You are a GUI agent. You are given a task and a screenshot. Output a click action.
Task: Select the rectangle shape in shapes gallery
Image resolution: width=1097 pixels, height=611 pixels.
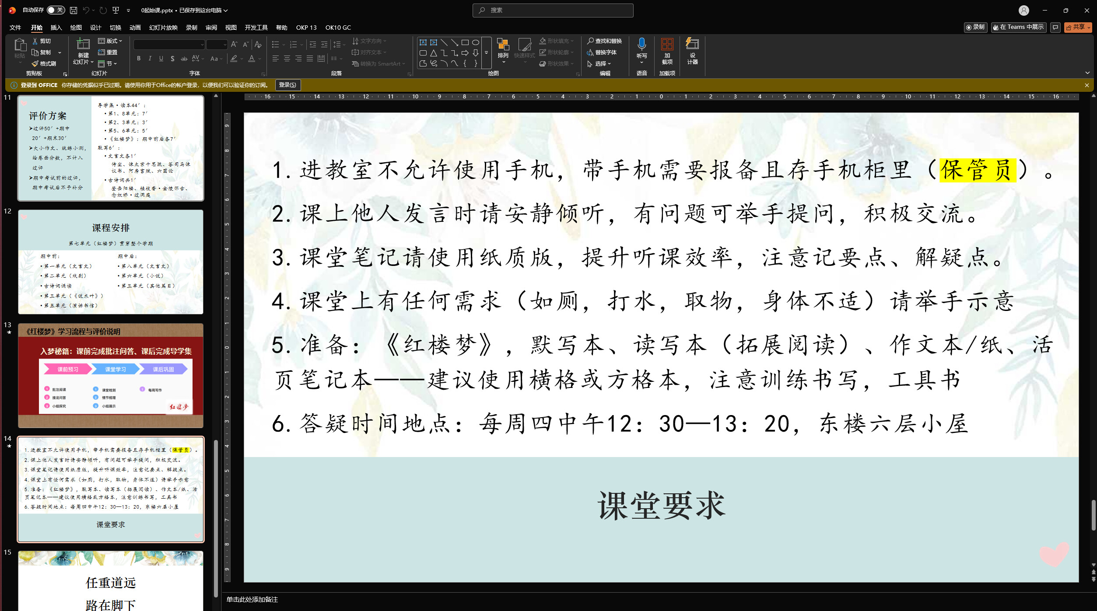tap(465, 42)
